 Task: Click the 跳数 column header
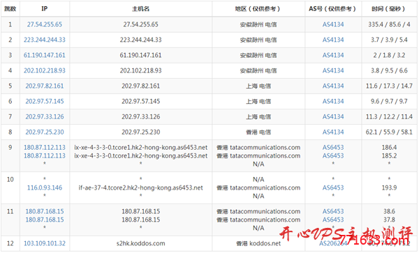point(10,9)
